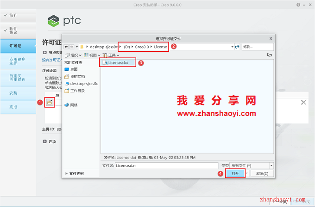The height and width of the screenshot is (207, 315).
Task: Click the 文件名 File name input field
Action: [167, 166]
